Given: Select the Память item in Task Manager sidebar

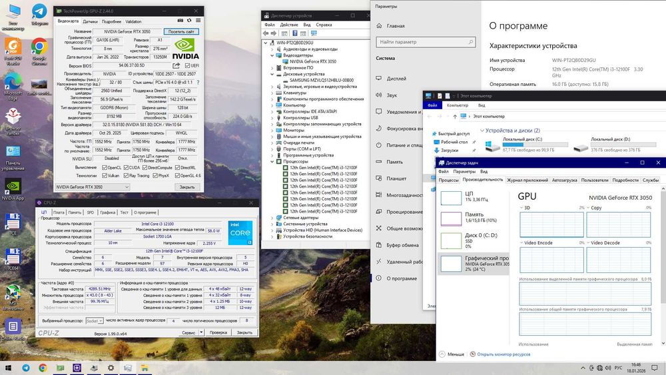Looking at the screenshot, I should click(473, 217).
